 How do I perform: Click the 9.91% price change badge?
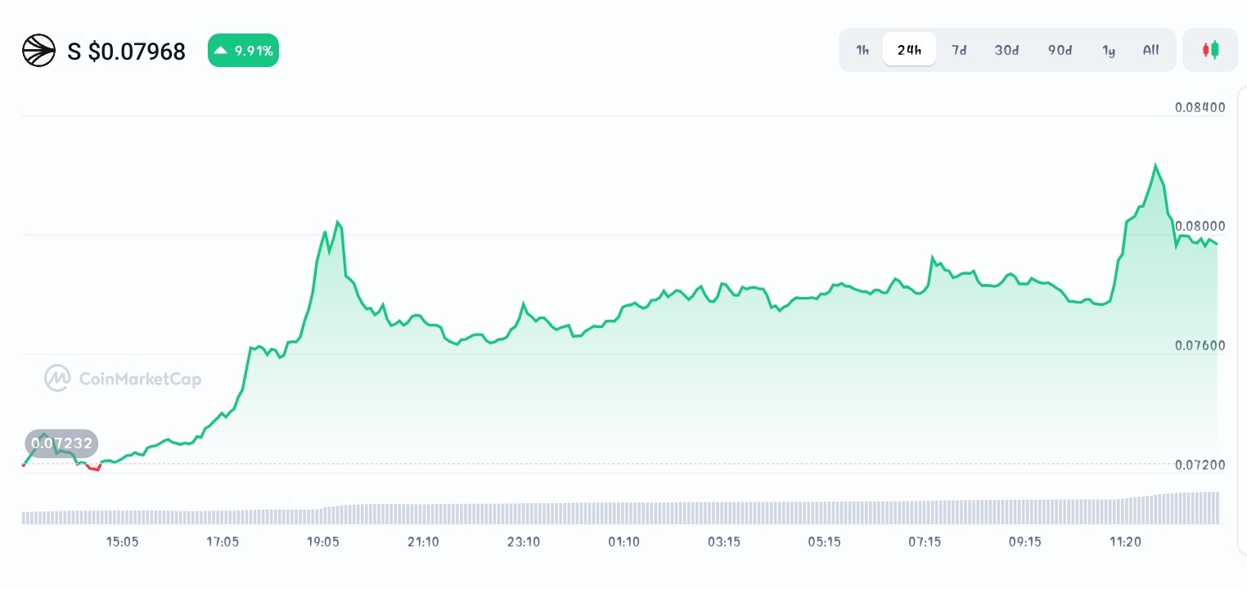[243, 51]
